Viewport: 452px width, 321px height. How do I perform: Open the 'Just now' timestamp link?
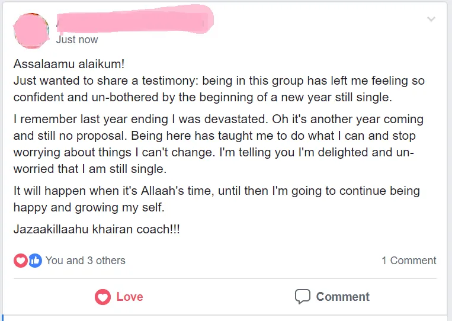[x=77, y=40]
